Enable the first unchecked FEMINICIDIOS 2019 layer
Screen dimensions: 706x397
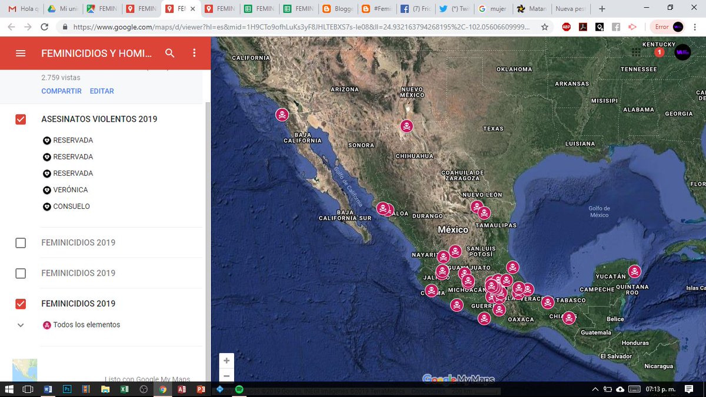[x=21, y=243]
